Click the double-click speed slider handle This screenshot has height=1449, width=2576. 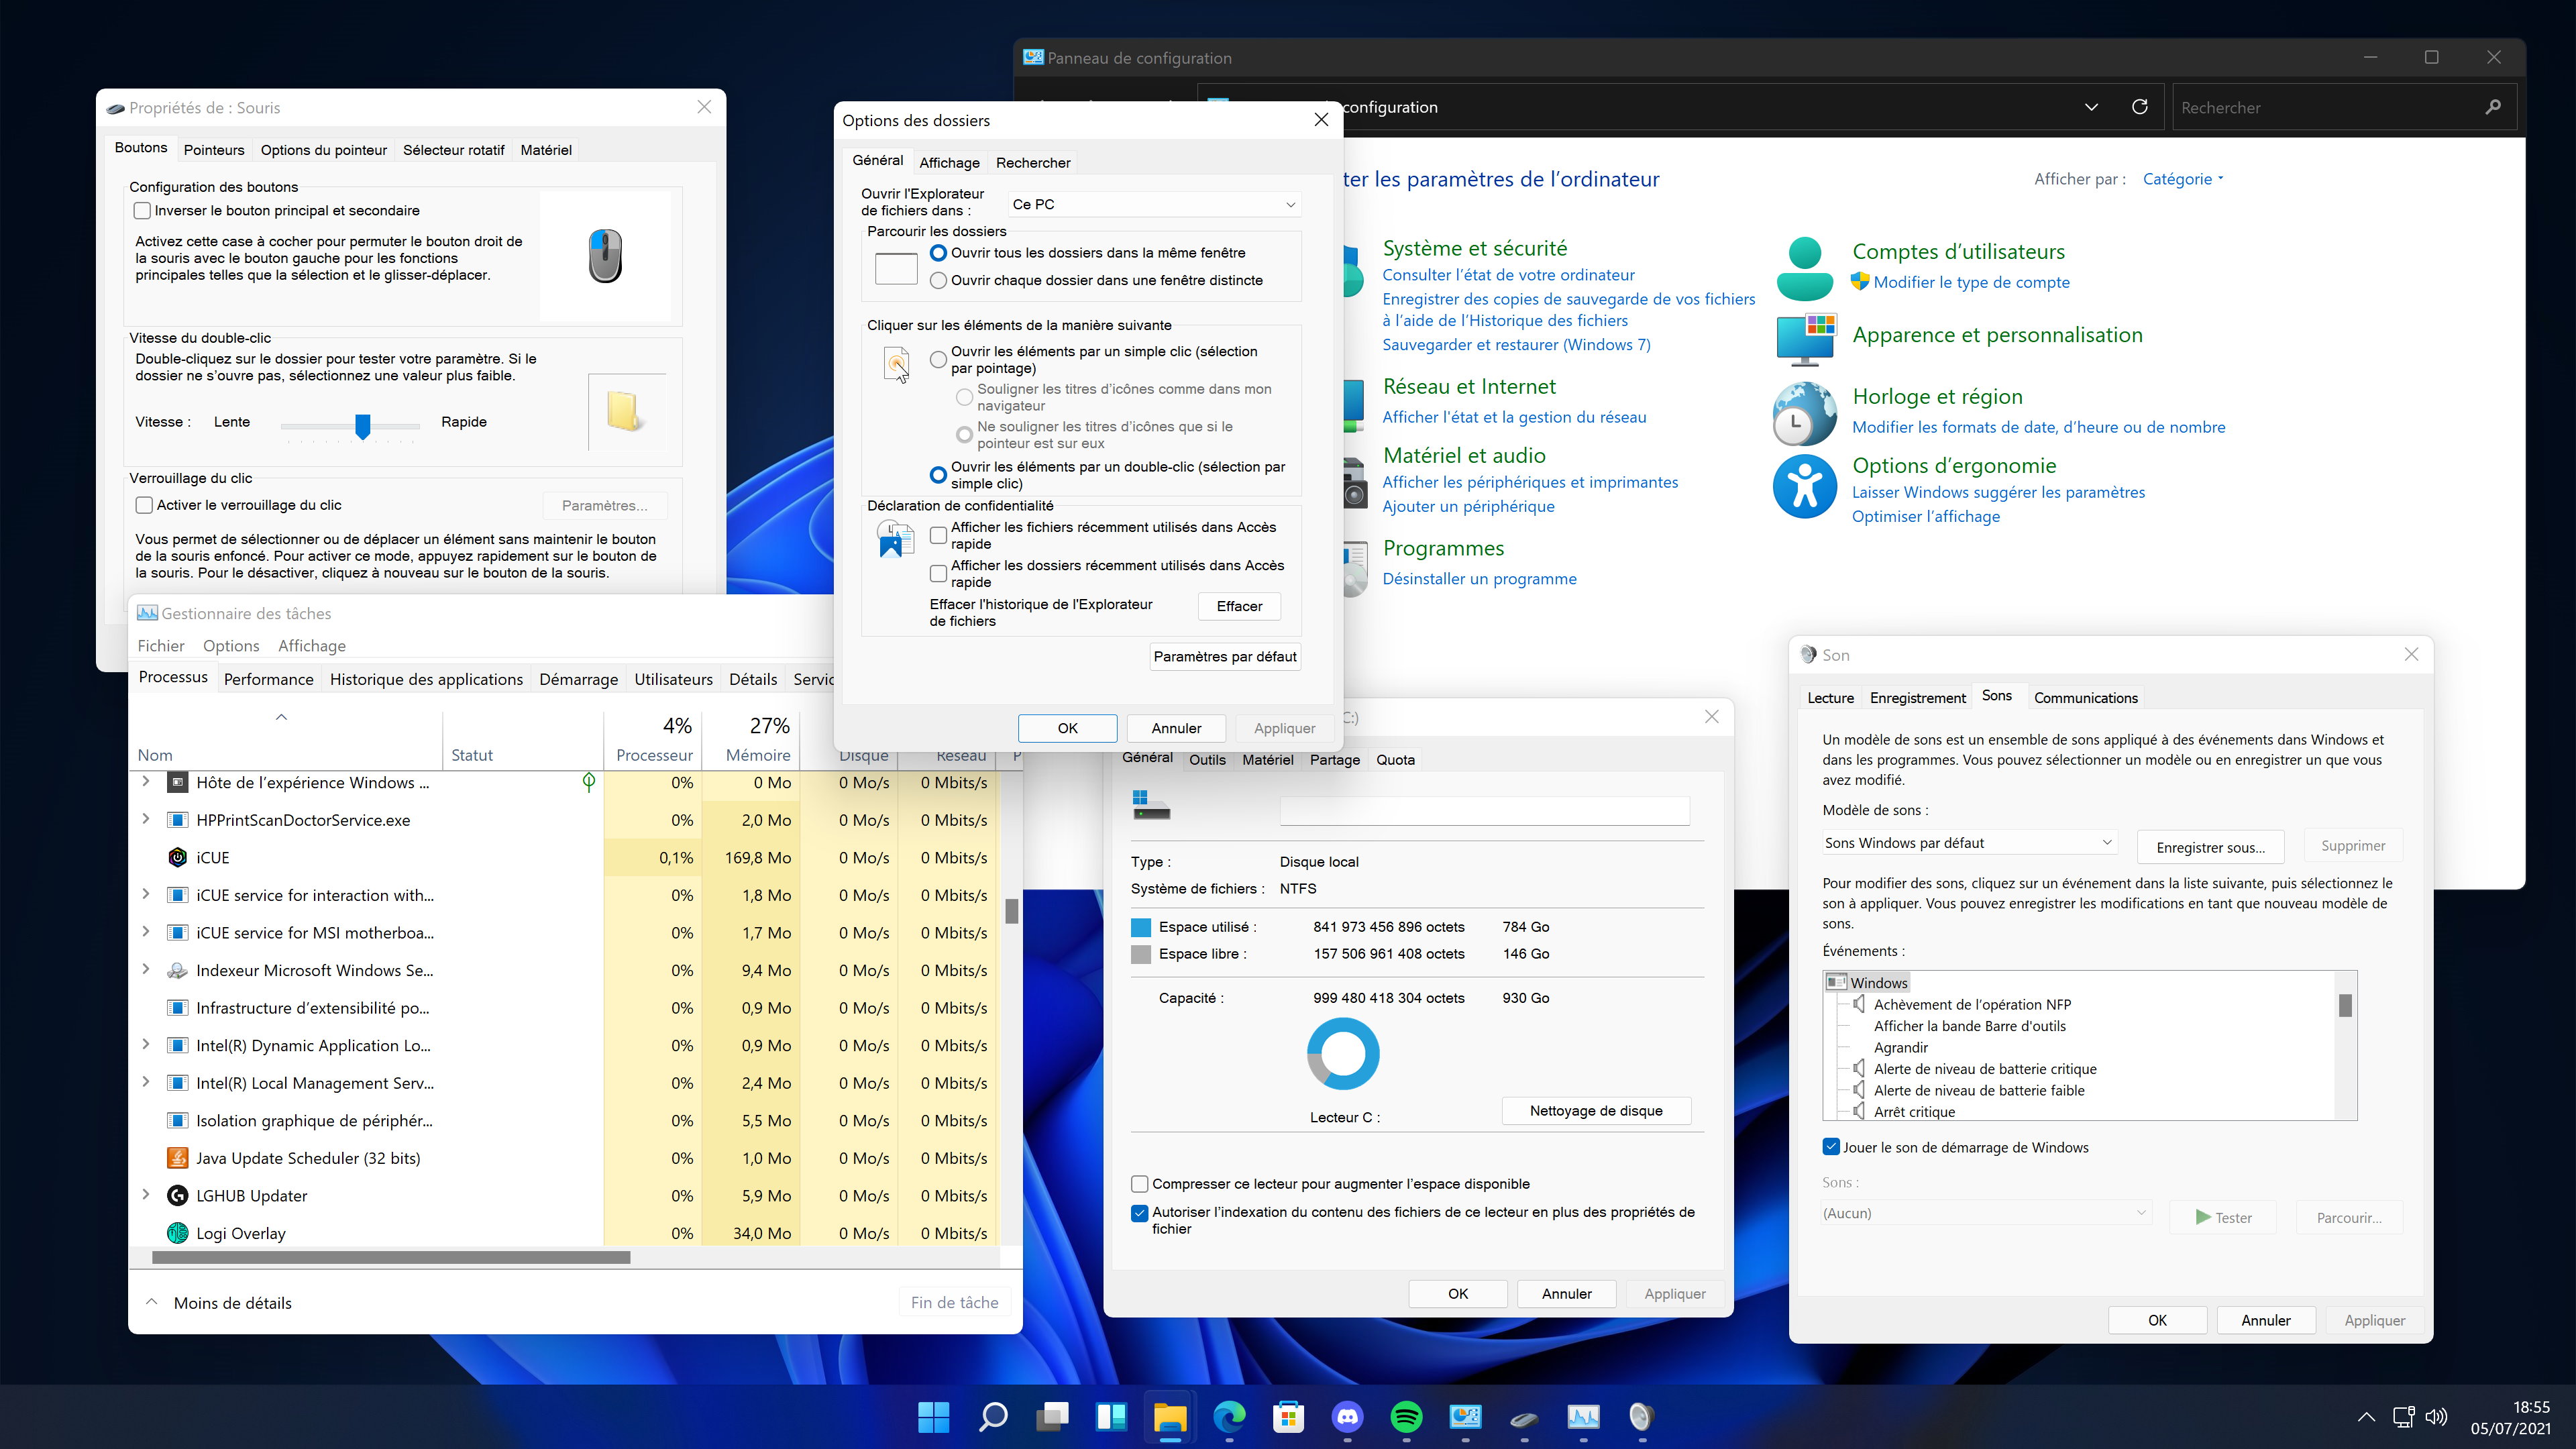tap(363, 426)
